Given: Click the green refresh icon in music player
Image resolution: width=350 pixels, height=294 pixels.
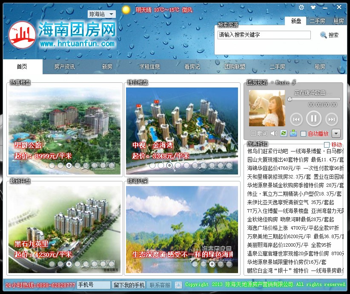Looking at the screenshot, I should pos(284,134).
